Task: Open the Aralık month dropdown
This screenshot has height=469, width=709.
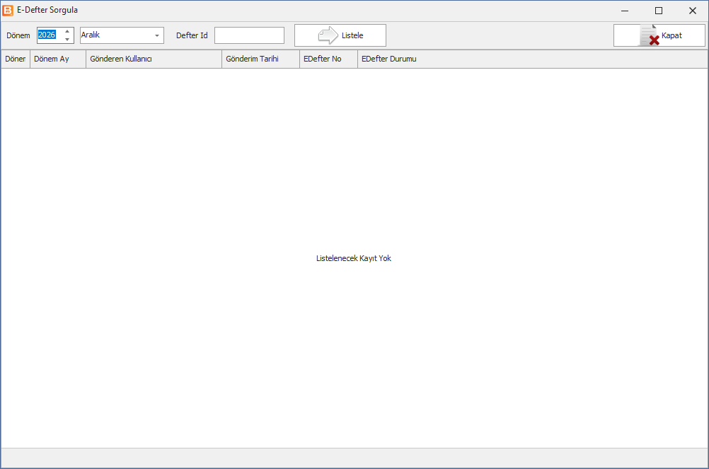Action: pyautogui.click(x=156, y=35)
